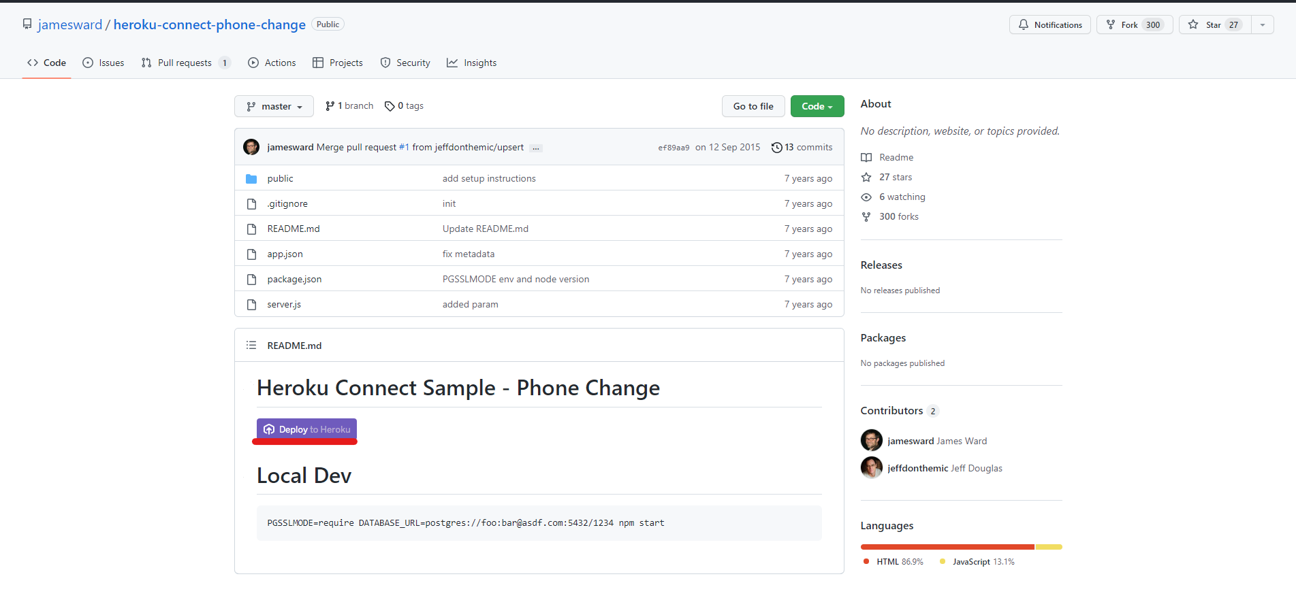Open app.json file

tap(285, 254)
